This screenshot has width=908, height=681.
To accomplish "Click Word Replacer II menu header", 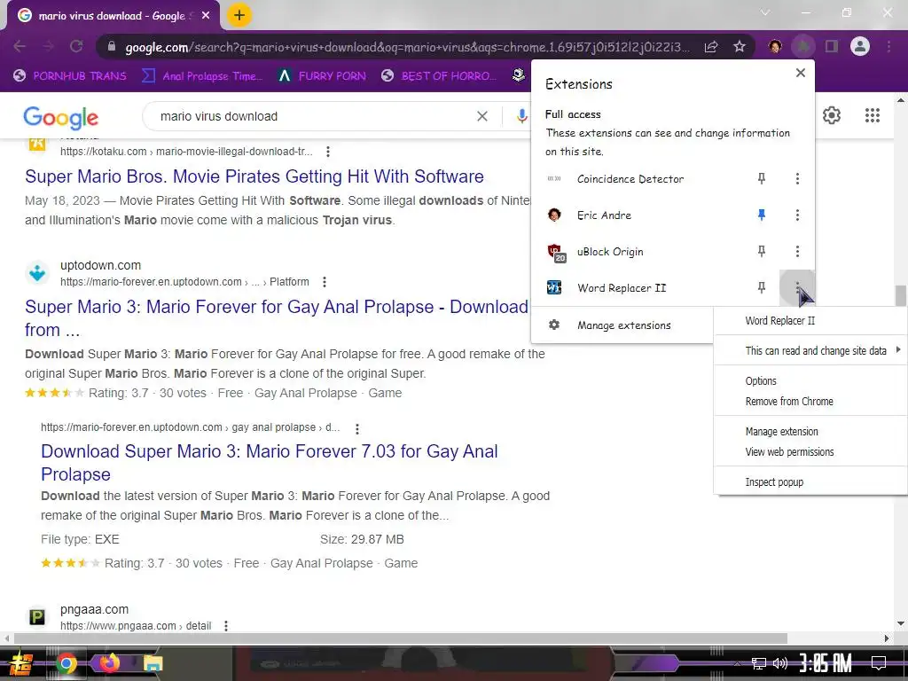I will (x=779, y=320).
